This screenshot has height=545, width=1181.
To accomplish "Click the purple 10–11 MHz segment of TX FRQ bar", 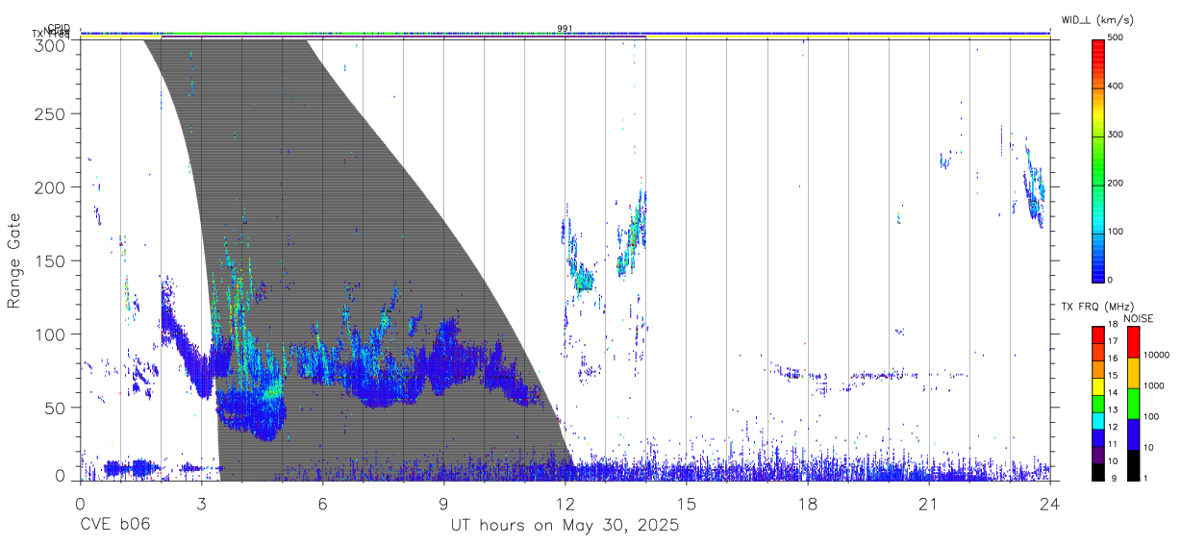I will point(1098,455).
